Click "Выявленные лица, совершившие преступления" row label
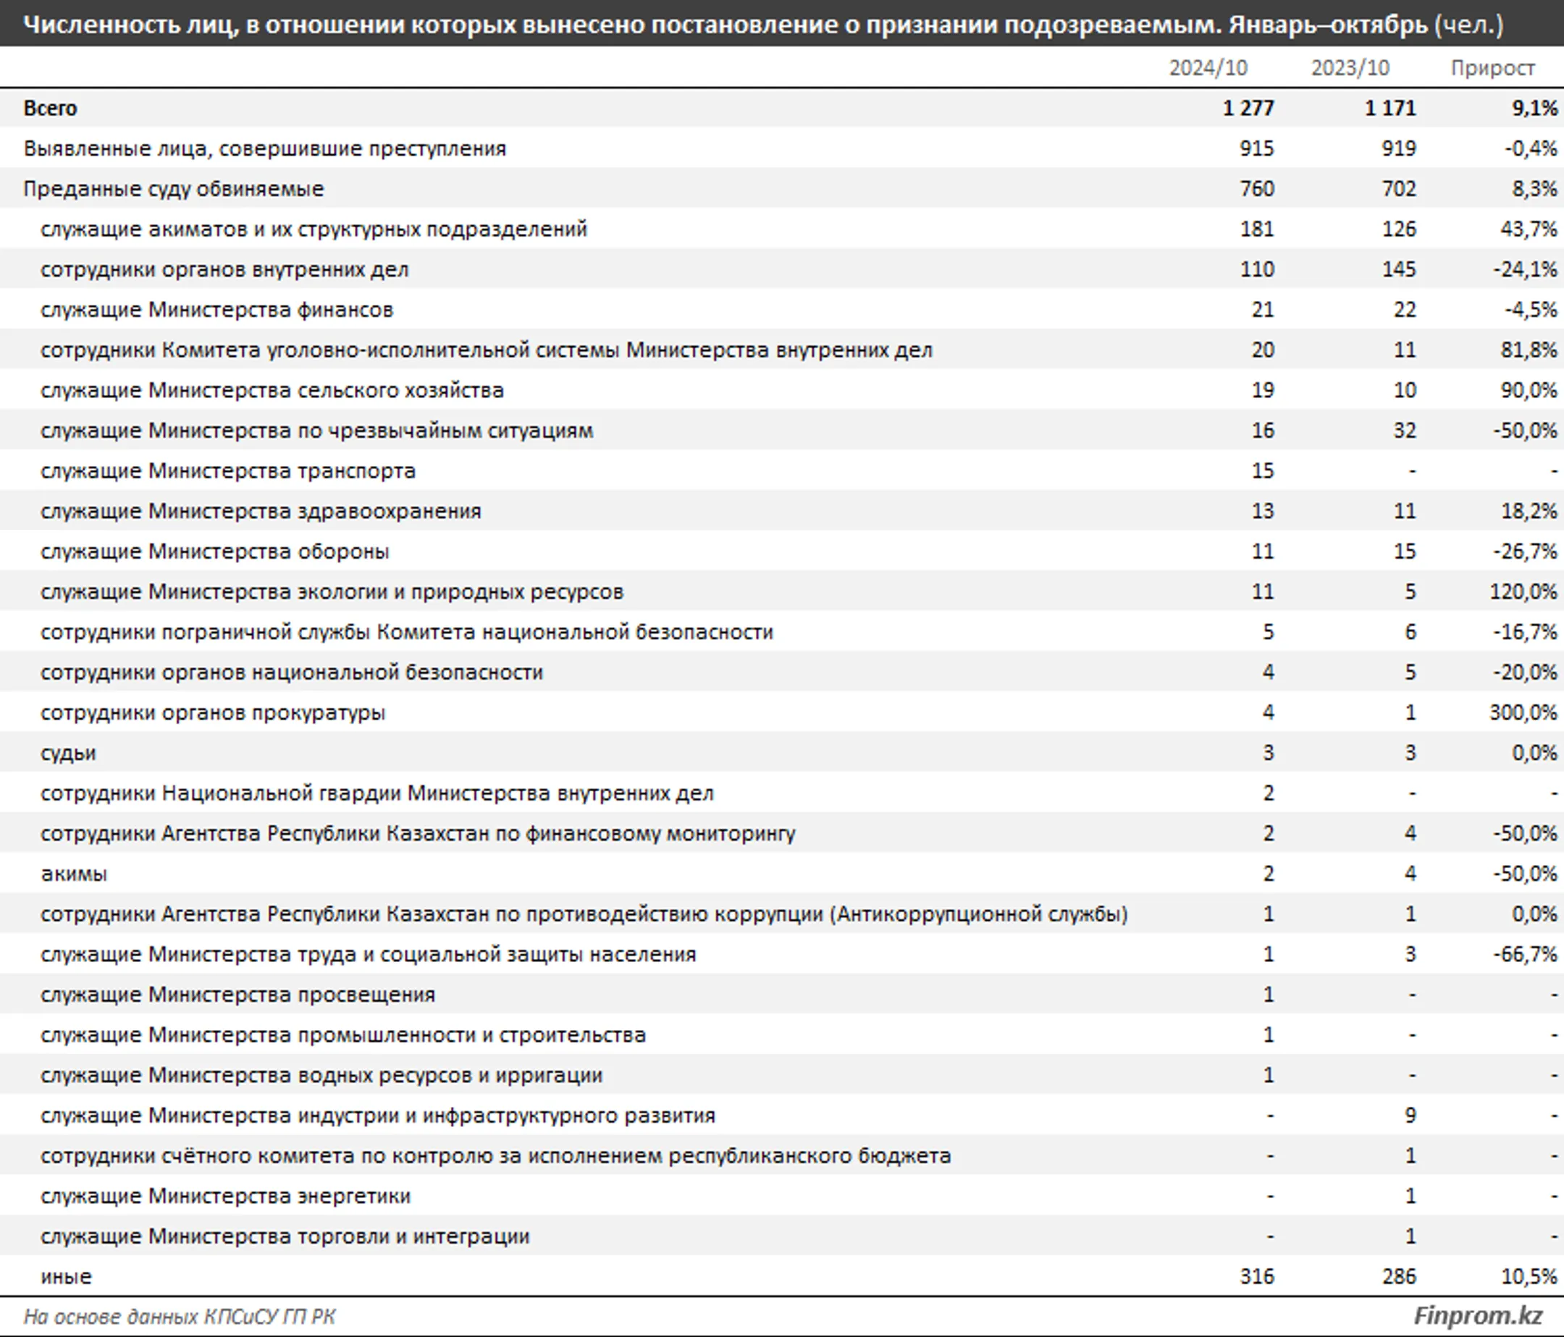This screenshot has height=1337, width=1564. point(264,148)
